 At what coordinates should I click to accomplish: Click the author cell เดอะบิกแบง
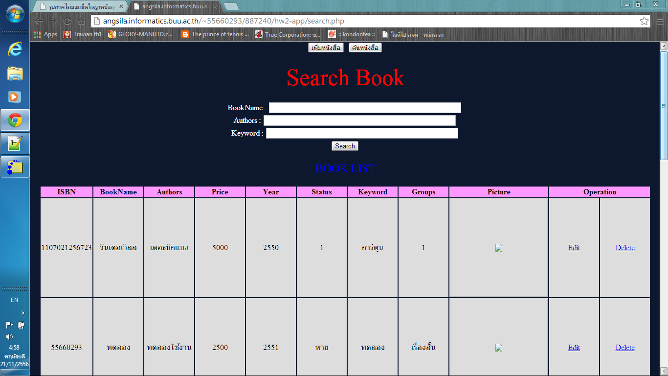click(x=169, y=248)
